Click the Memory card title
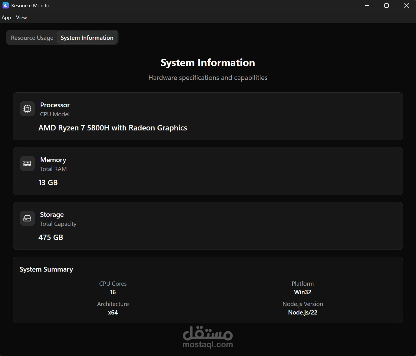This screenshot has width=416, height=356. click(x=53, y=160)
